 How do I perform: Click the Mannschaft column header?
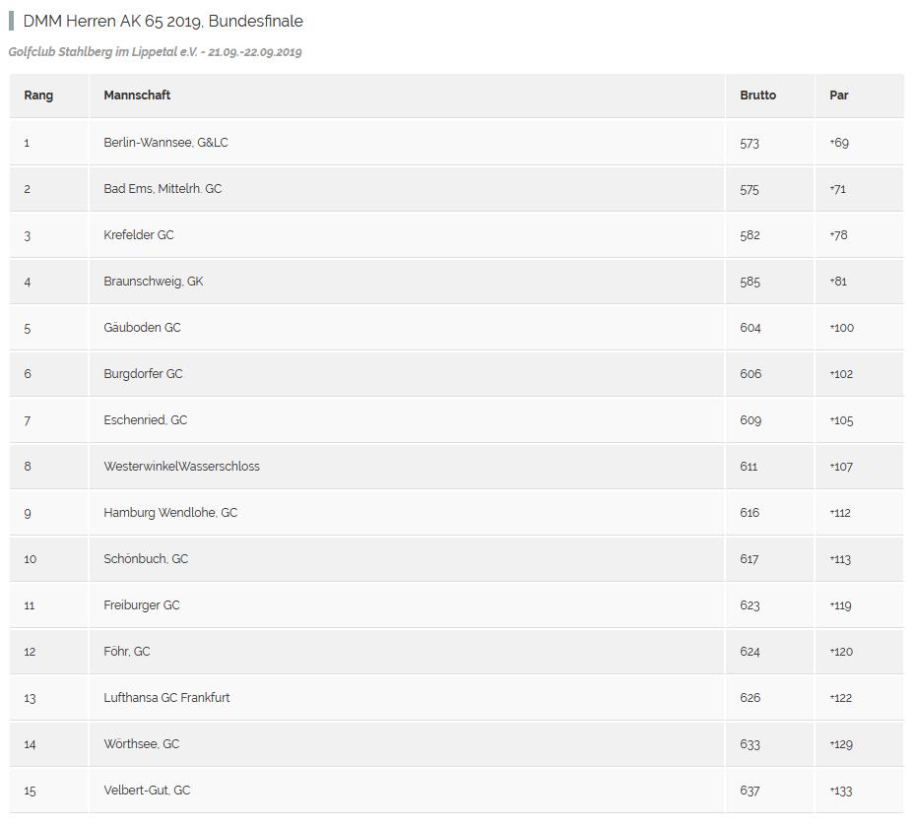click(x=137, y=95)
